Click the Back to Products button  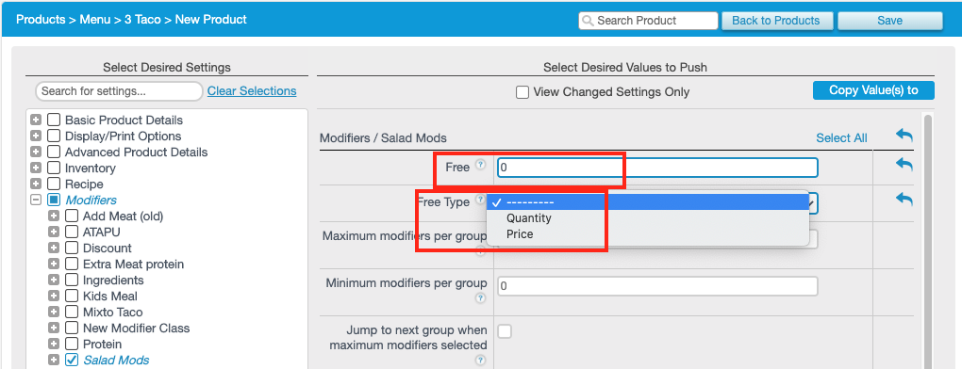pyautogui.click(x=776, y=21)
